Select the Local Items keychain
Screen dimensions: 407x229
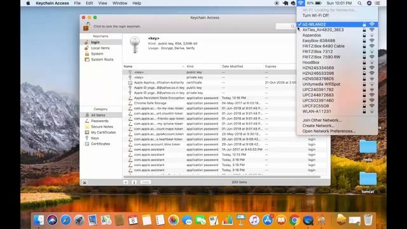[101, 48]
